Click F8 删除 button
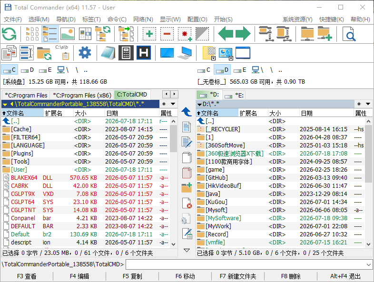The image size is (374, 282). pyautogui.click(x=291, y=276)
